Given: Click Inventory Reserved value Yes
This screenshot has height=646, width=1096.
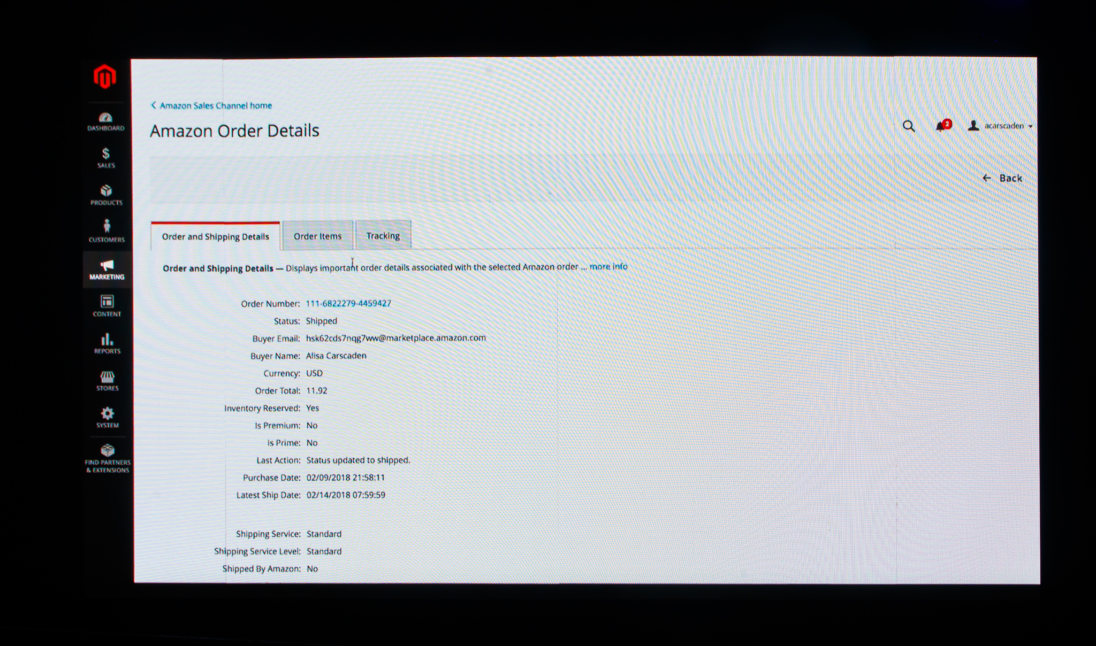Looking at the screenshot, I should coord(313,408).
